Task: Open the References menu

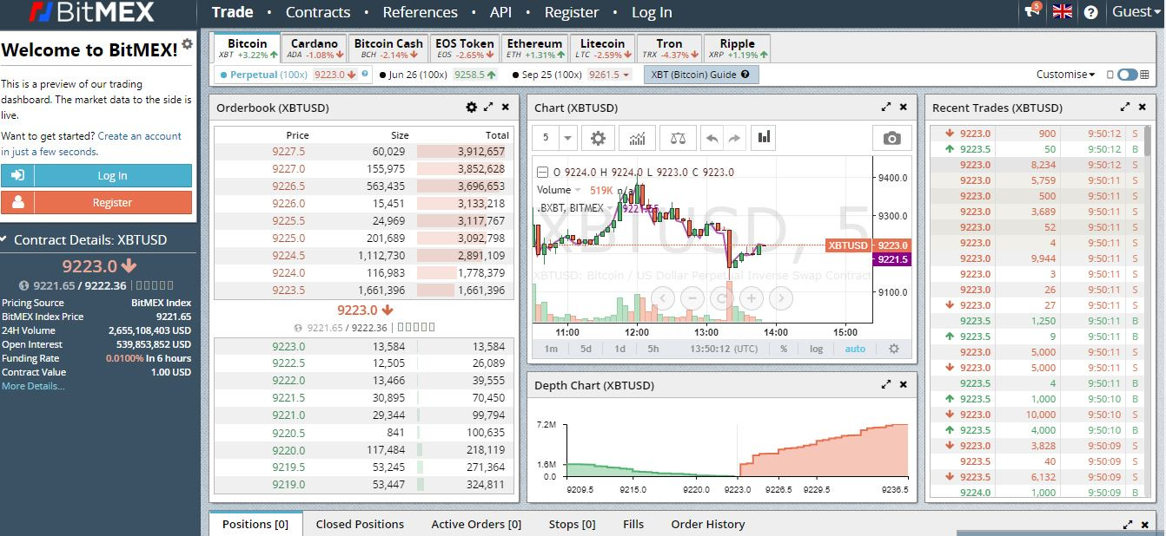Action: pos(420,12)
